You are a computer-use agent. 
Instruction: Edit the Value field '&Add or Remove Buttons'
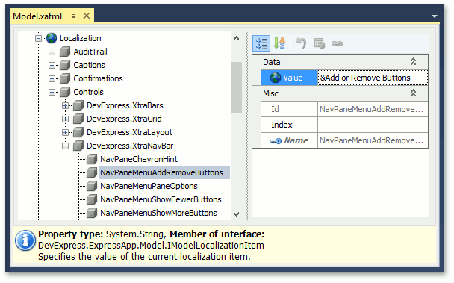(373, 78)
